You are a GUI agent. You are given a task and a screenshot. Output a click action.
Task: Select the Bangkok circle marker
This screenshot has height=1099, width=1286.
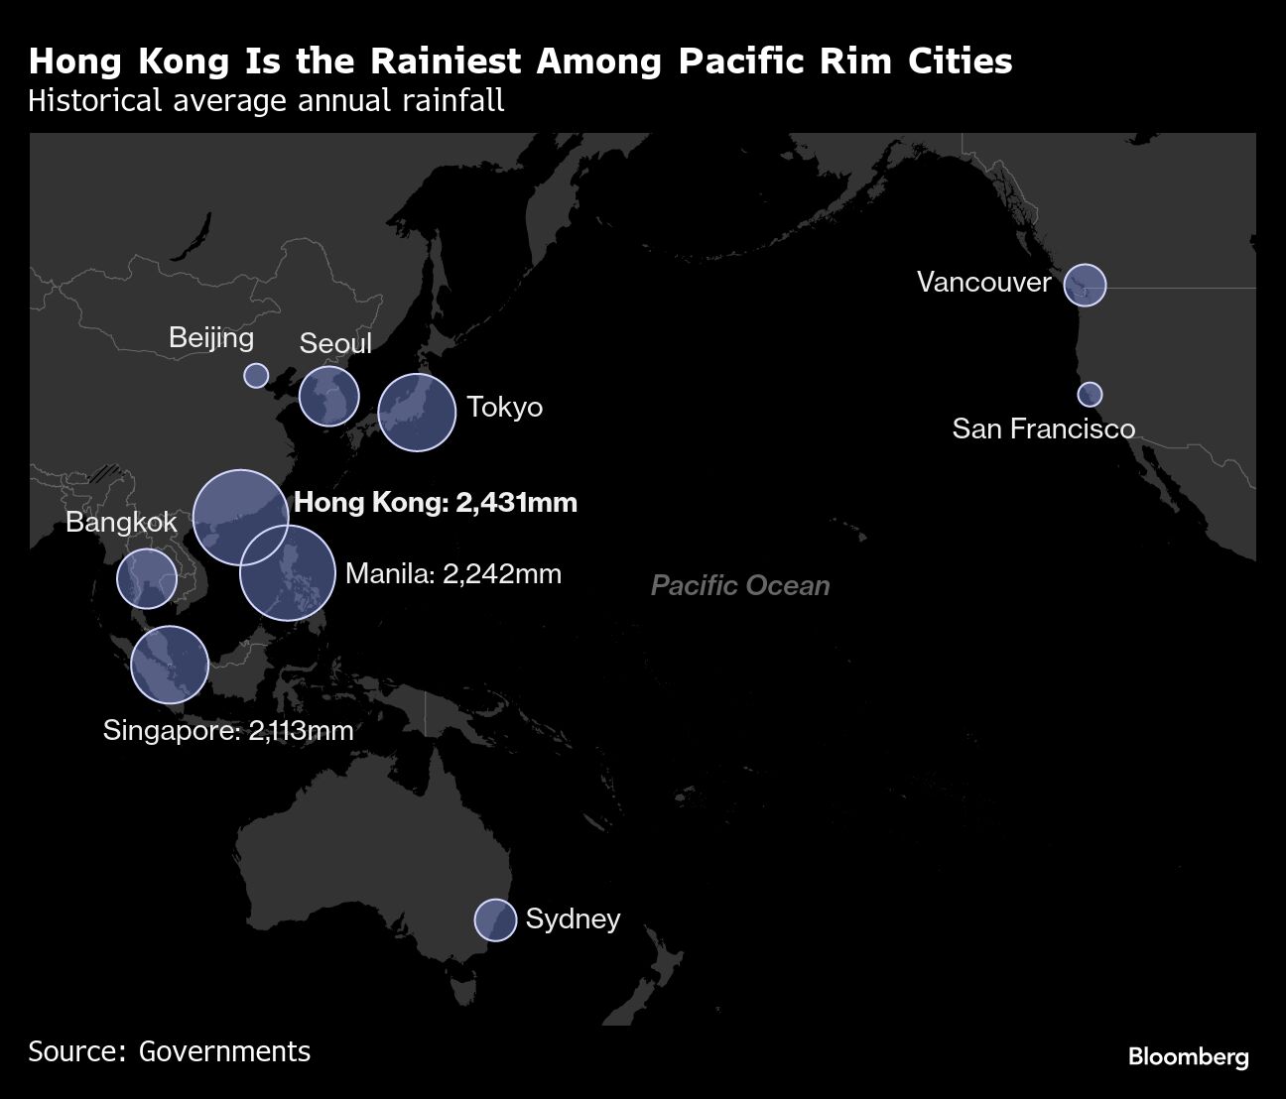[147, 577]
